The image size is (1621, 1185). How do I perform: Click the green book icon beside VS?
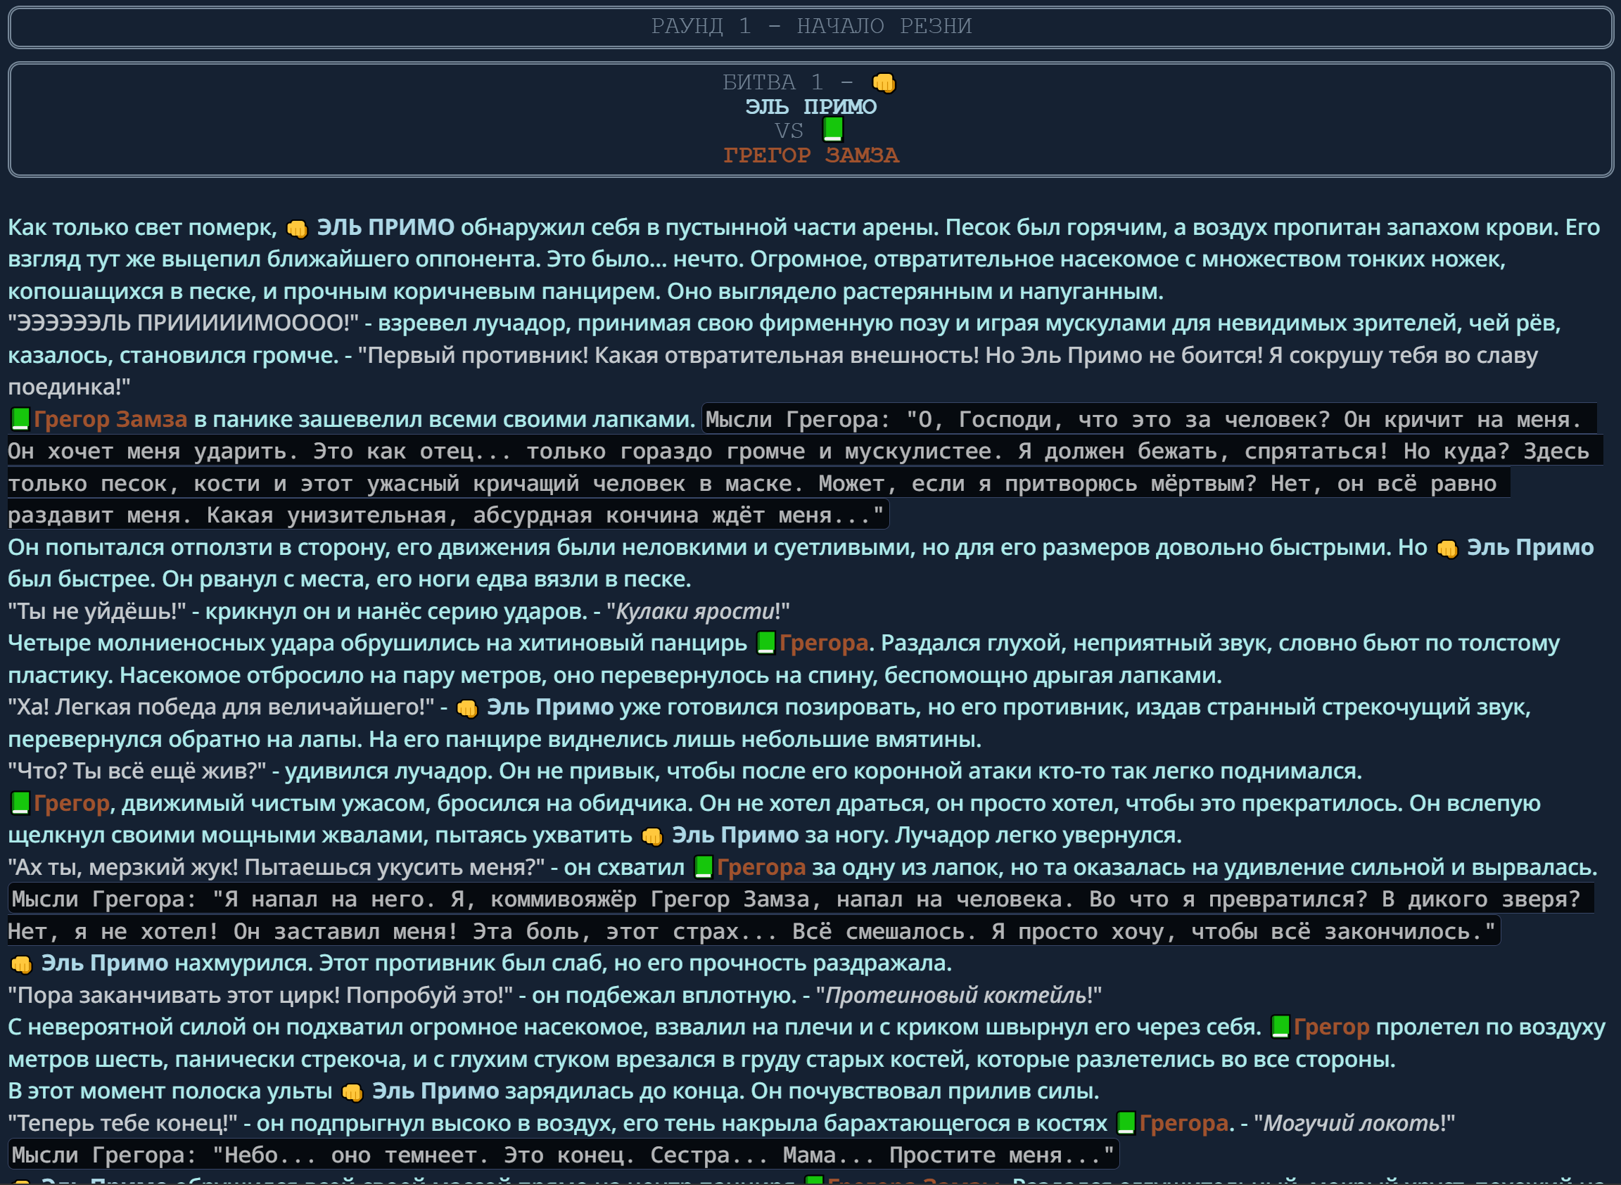click(832, 129)
